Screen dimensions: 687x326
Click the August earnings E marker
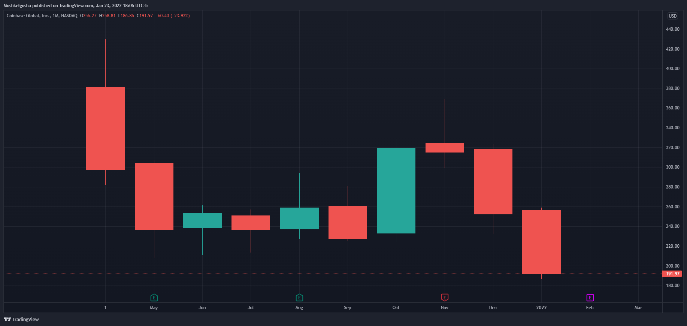coord(299,298)
